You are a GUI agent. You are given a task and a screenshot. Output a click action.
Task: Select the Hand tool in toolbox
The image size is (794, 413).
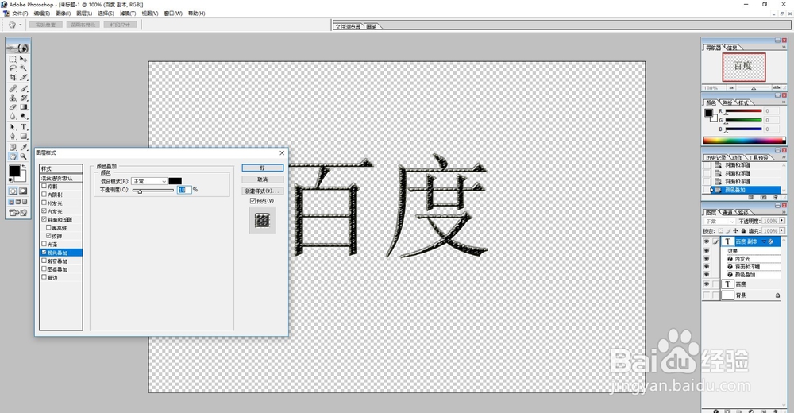tap(13, 156)
